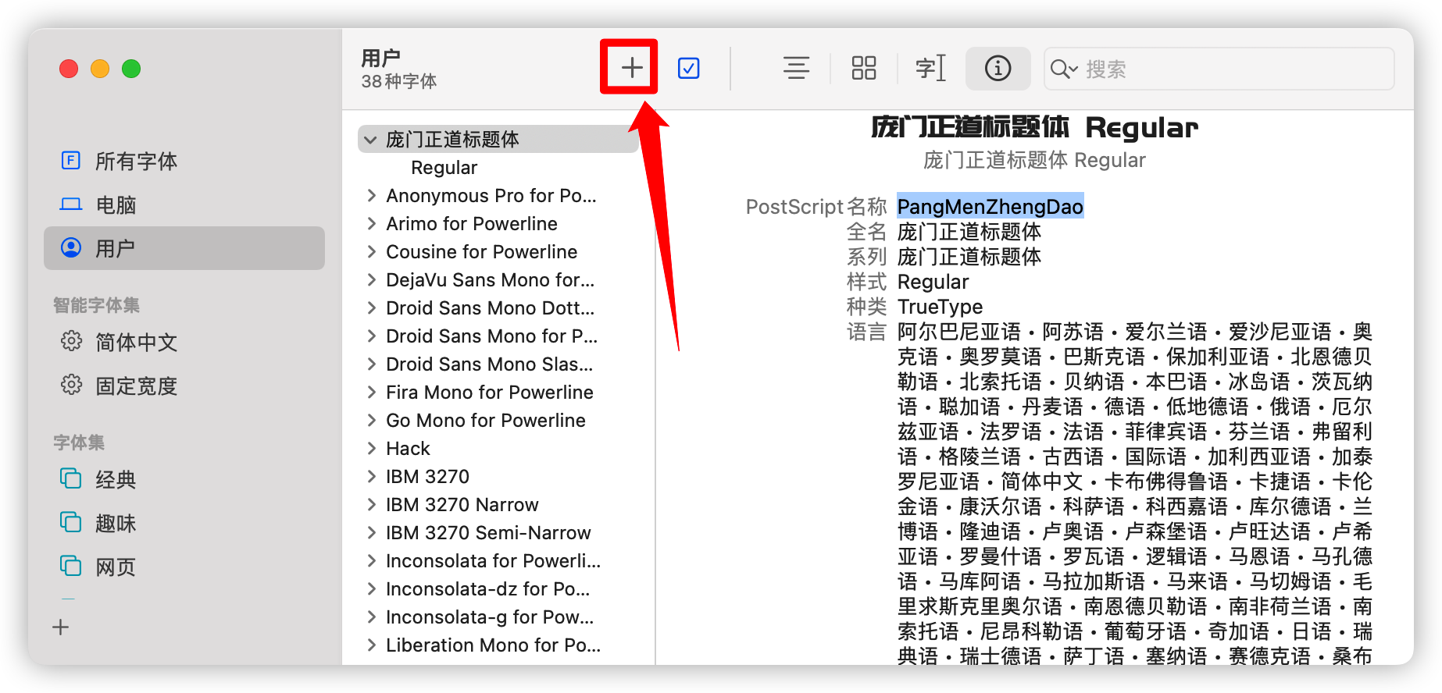Toggle the enable font checkbox in toolbar
The image size is (1442, 693).
click(688, 69)
